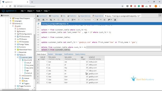Select the Query - Training tab
This screenshot has height=91, width=162.
123,16
